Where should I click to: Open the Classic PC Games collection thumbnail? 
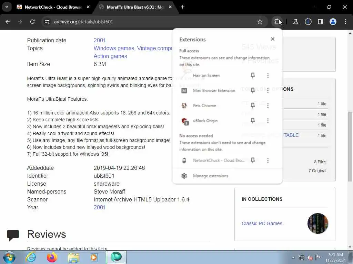pos(317,223)
